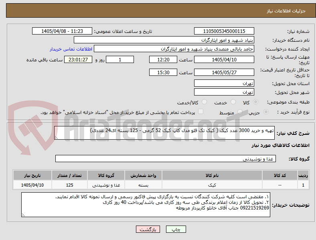The width and height of the screenshot is (316, 240).
Task: Select the خدمت radio button
Action: tap(233, 102)
